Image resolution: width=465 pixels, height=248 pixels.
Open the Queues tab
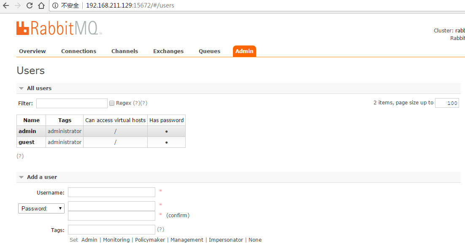pos(209,51)
